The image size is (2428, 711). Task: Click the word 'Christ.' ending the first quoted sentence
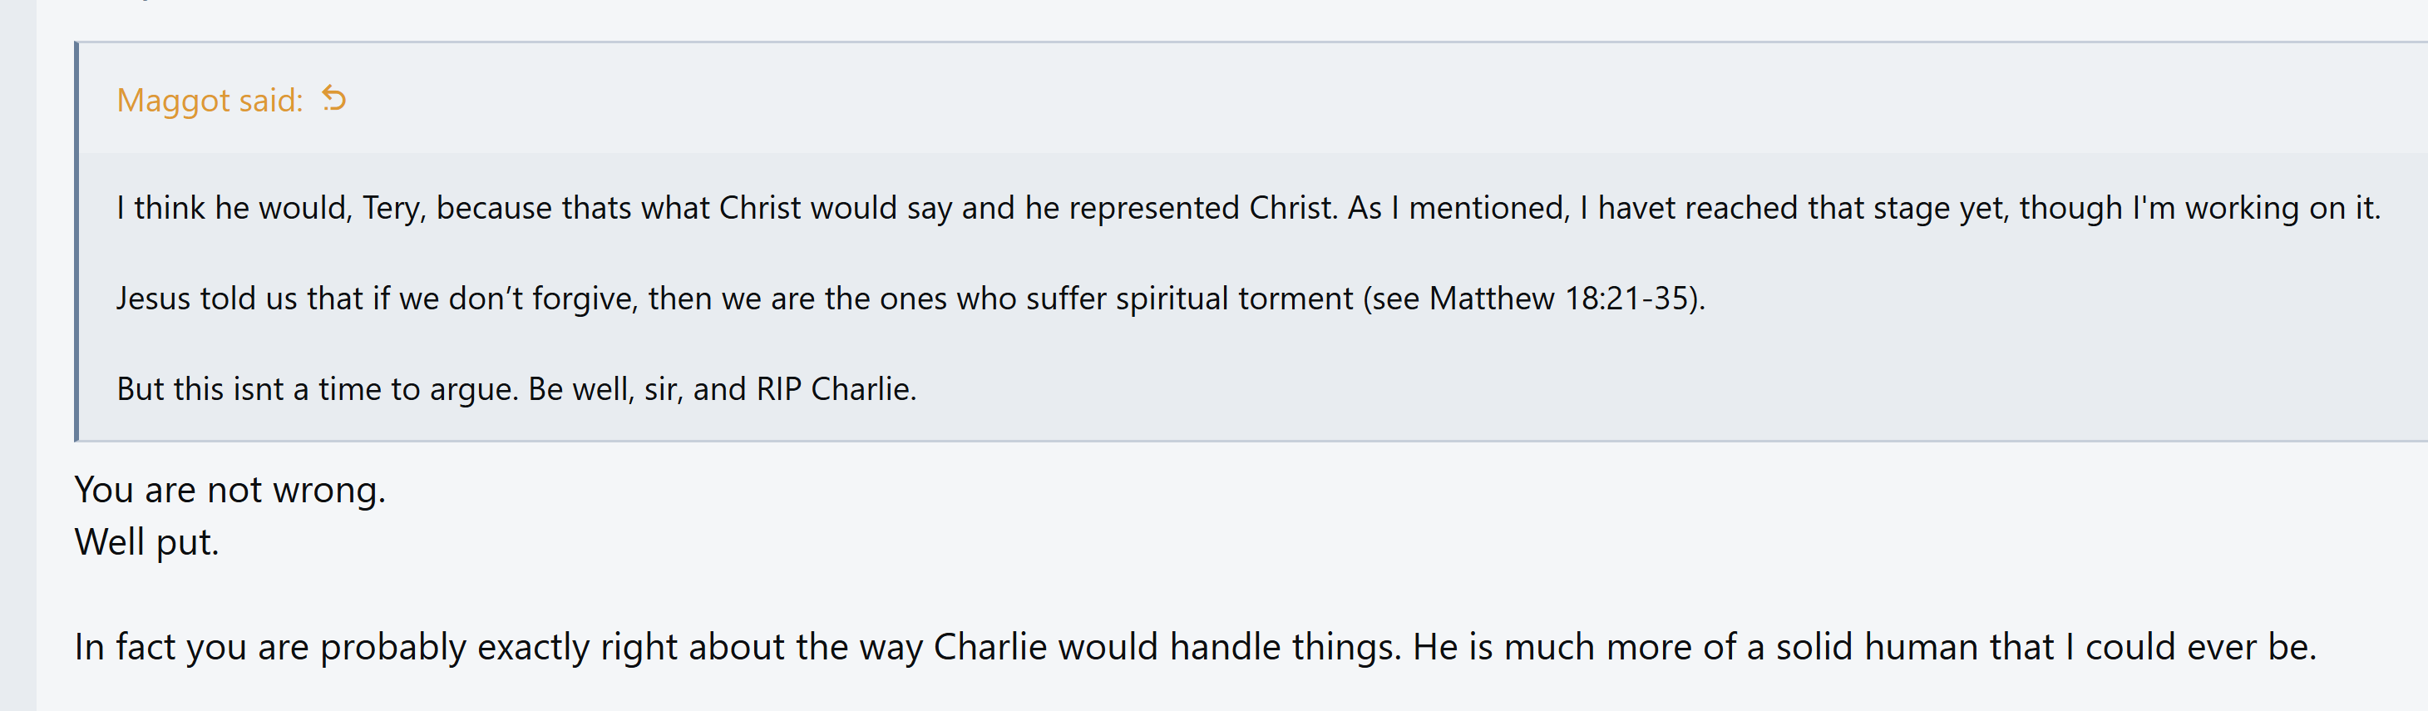(1293, 207)
